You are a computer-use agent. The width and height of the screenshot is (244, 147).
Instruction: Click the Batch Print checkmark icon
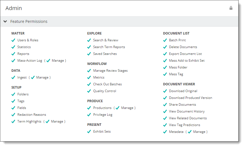(x=165, y=40)
